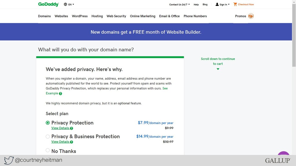Select the Privacy Protection radio button
296x166 pixels.
pyautogui.click(x=48, y=123)
